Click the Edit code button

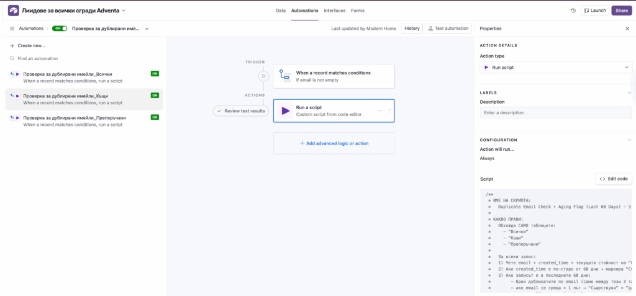[x=614, y=179]
